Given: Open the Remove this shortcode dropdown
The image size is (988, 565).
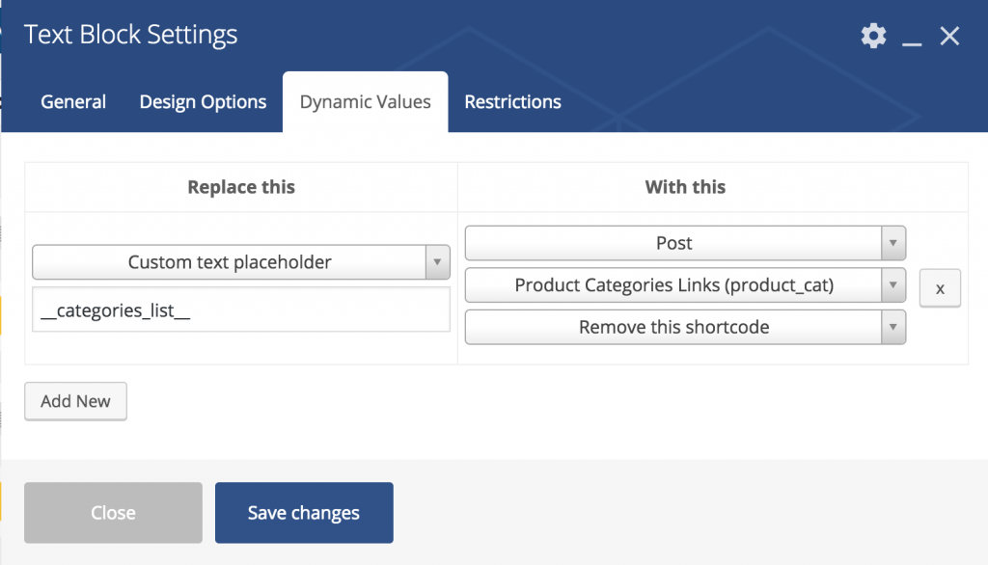Looking at the screenshot, I should [x=685, y=327].
